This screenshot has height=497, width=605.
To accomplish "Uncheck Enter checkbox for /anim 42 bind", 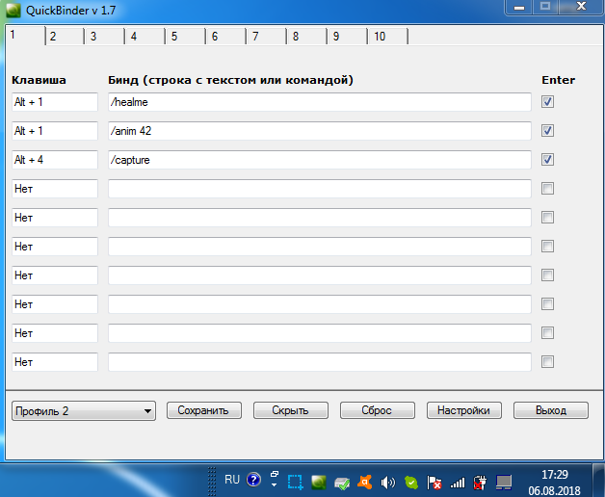I will (547, 131).
